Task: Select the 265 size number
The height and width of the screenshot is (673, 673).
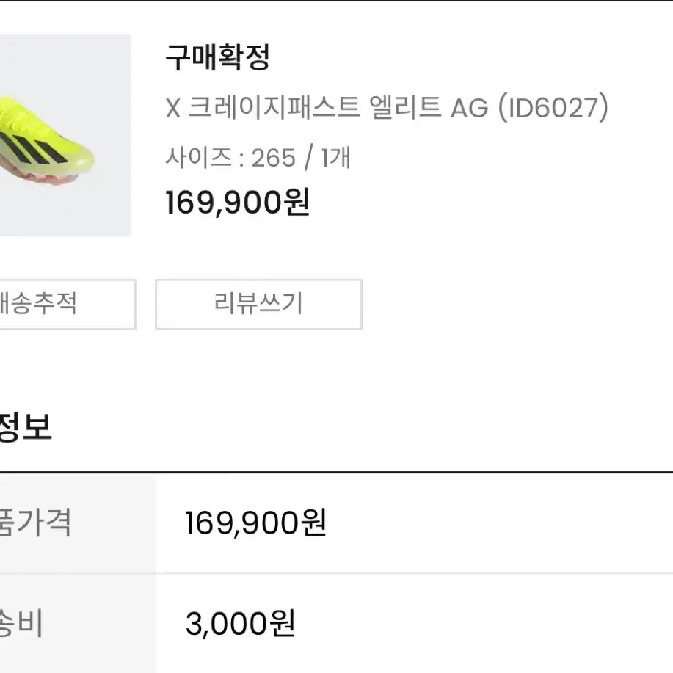Action: [x=274, y=158]
